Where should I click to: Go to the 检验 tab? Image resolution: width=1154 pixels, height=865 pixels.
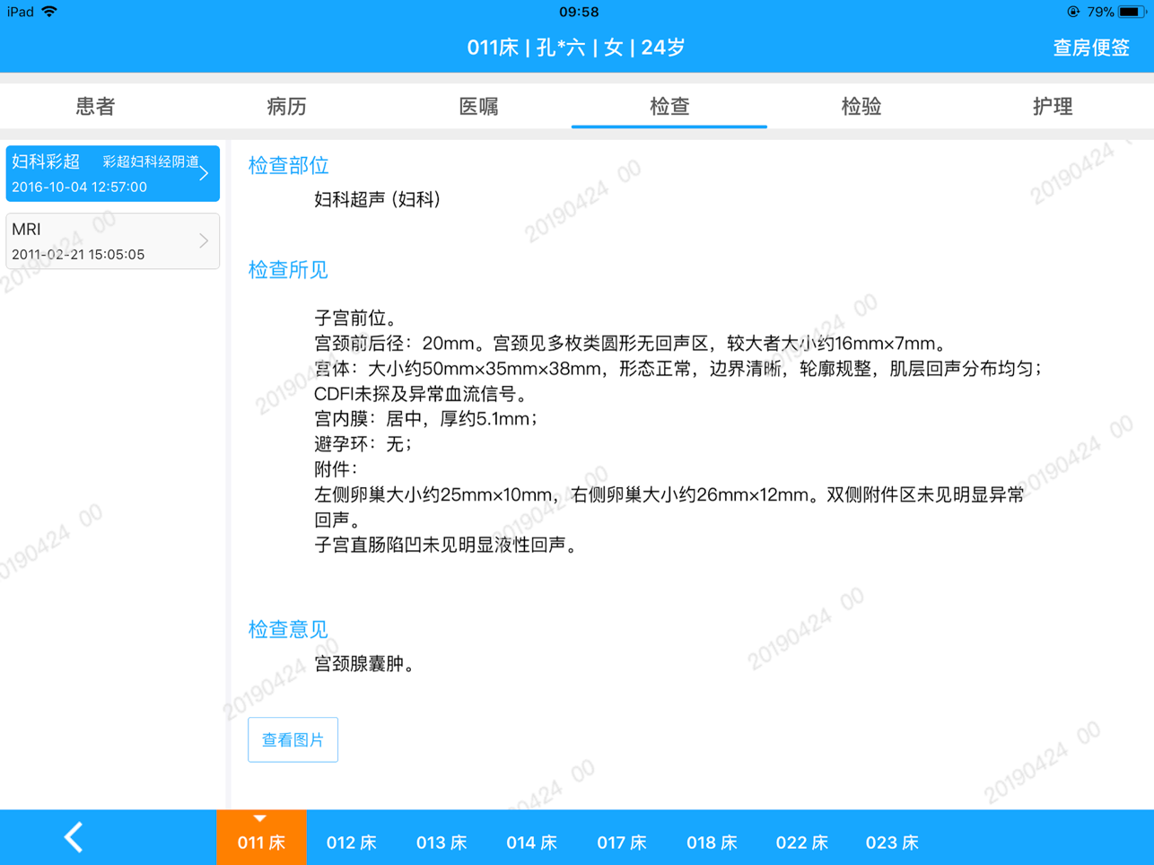861,107
